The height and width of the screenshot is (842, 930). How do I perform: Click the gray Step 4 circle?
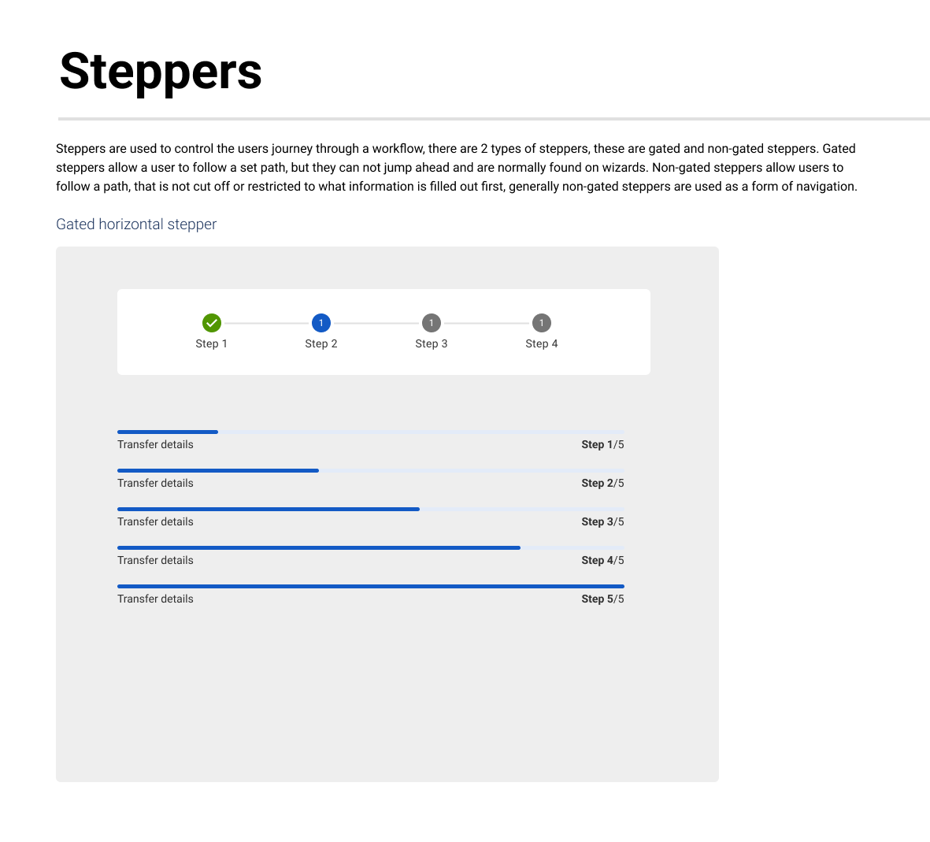click(542, 323)
